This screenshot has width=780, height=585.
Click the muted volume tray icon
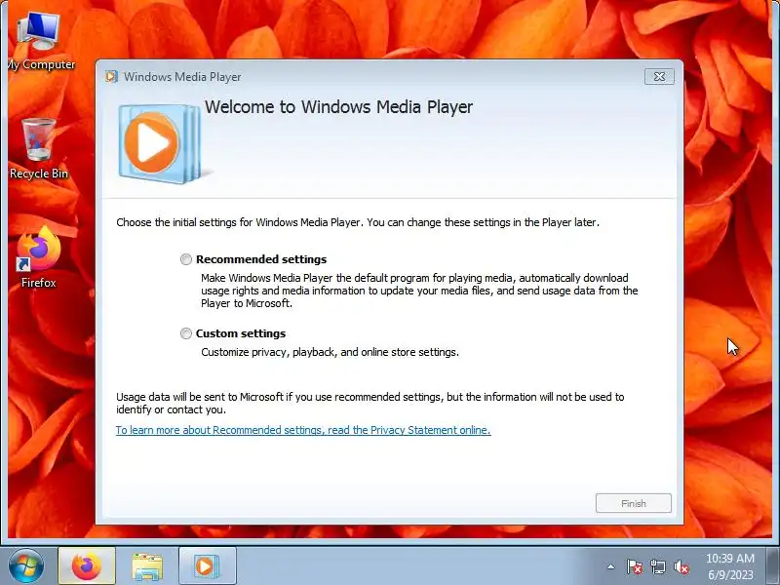tap(681, 566)
